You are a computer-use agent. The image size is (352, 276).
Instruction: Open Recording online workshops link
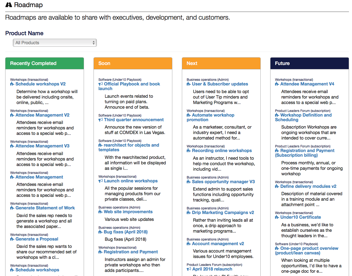[222, 151]
